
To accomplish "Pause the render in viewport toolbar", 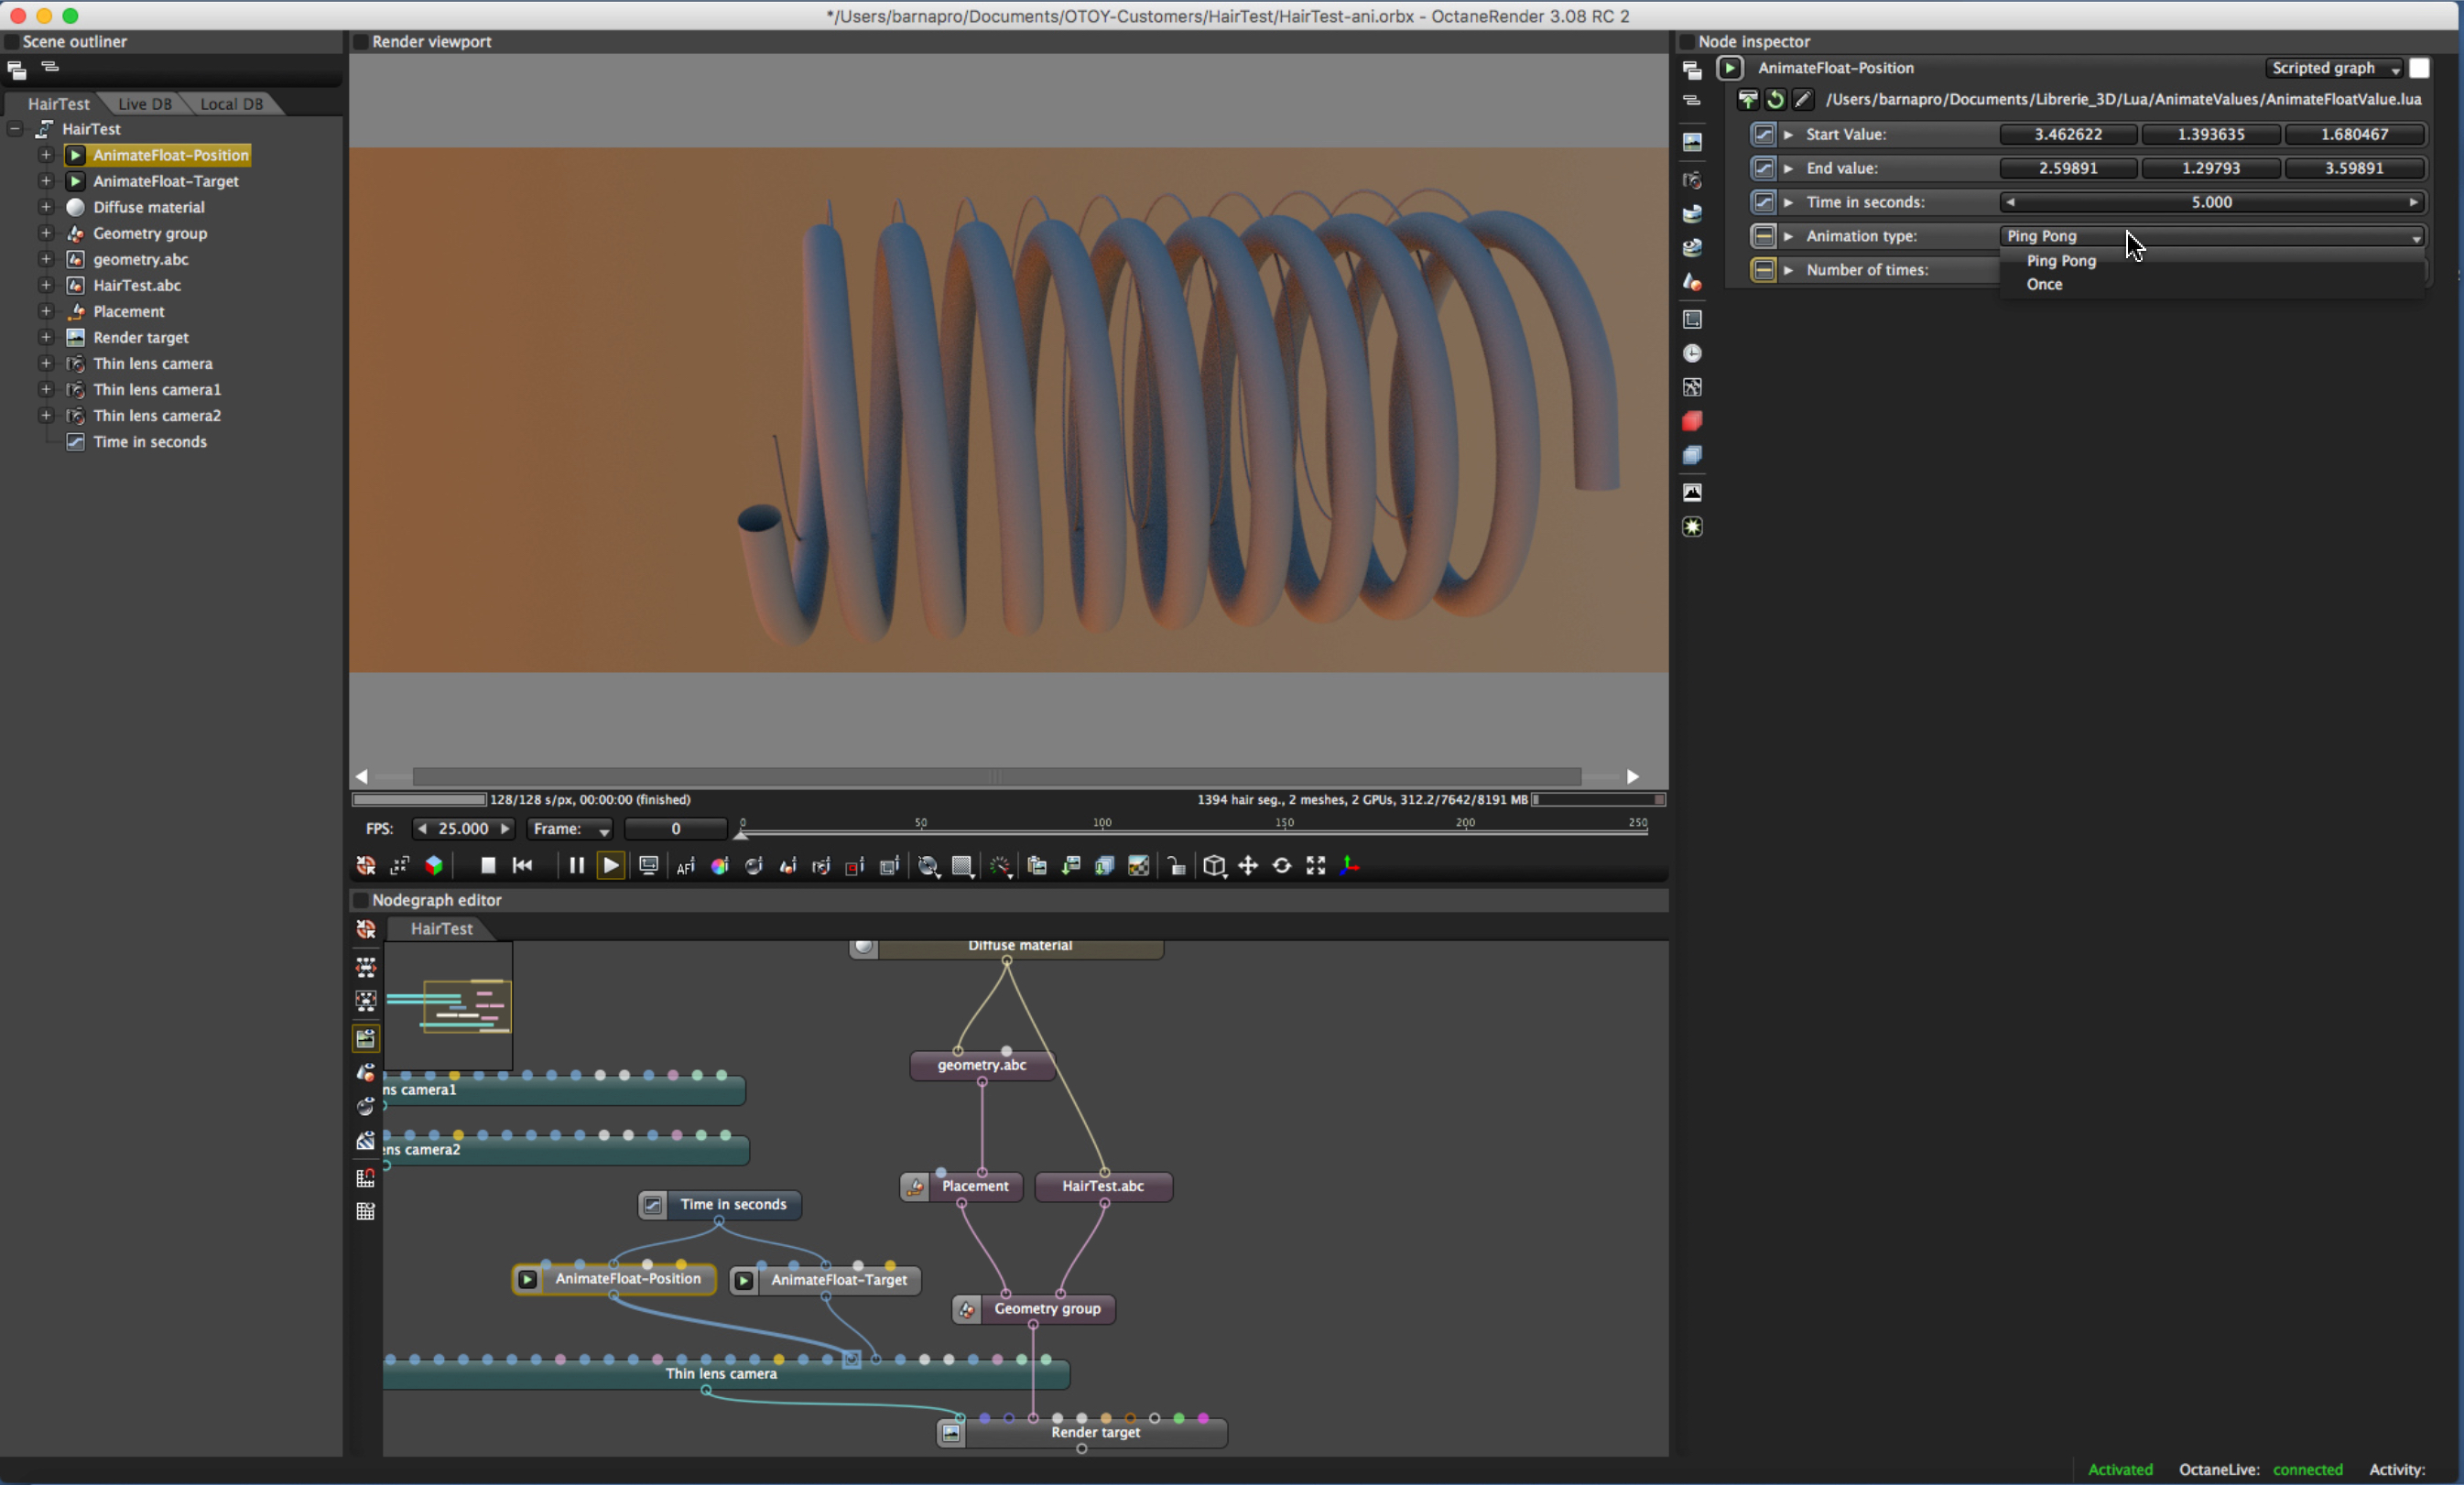I will pyautogui.click(x=576, y=866).
